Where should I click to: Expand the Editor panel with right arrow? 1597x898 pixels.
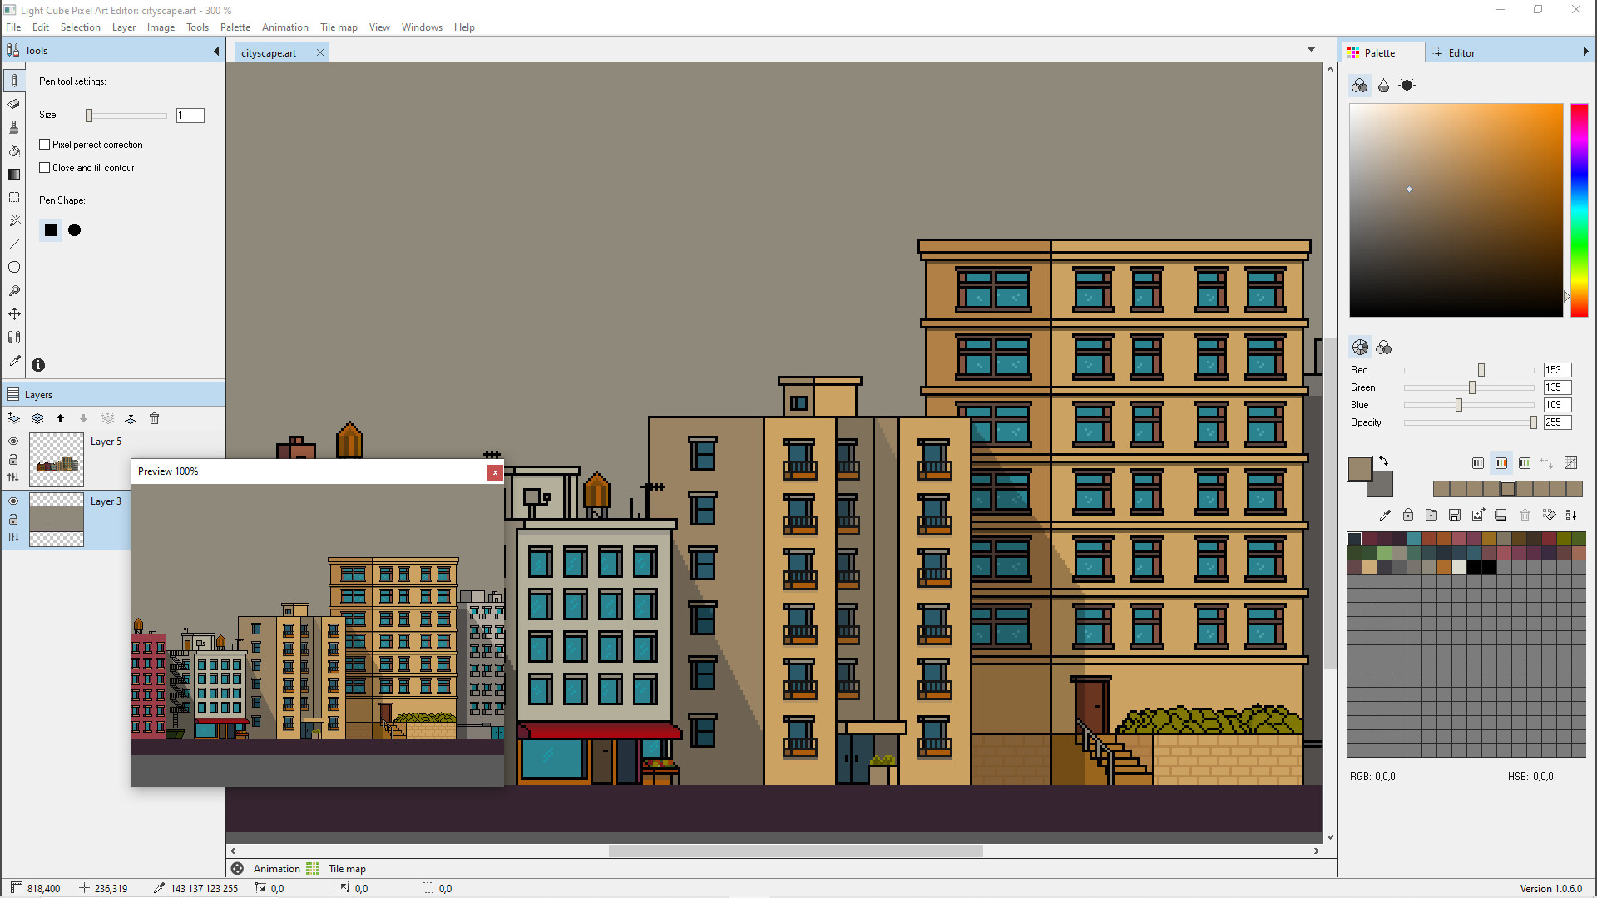tap(1587, 52)
